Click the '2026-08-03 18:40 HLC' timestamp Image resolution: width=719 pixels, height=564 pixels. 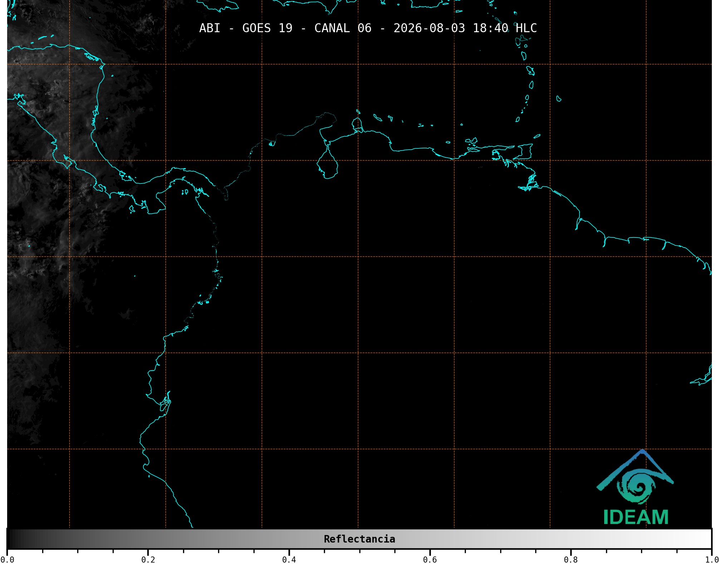465,28
